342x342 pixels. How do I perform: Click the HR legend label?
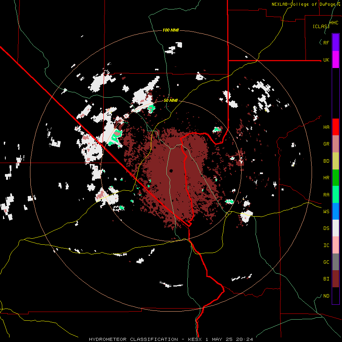326,178
